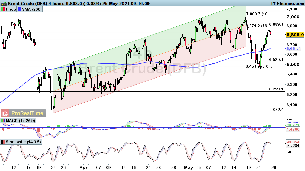Select the 6,451.9 Fibonacci level label
This screenshot has height=171, width=305.
click(259, 67)
